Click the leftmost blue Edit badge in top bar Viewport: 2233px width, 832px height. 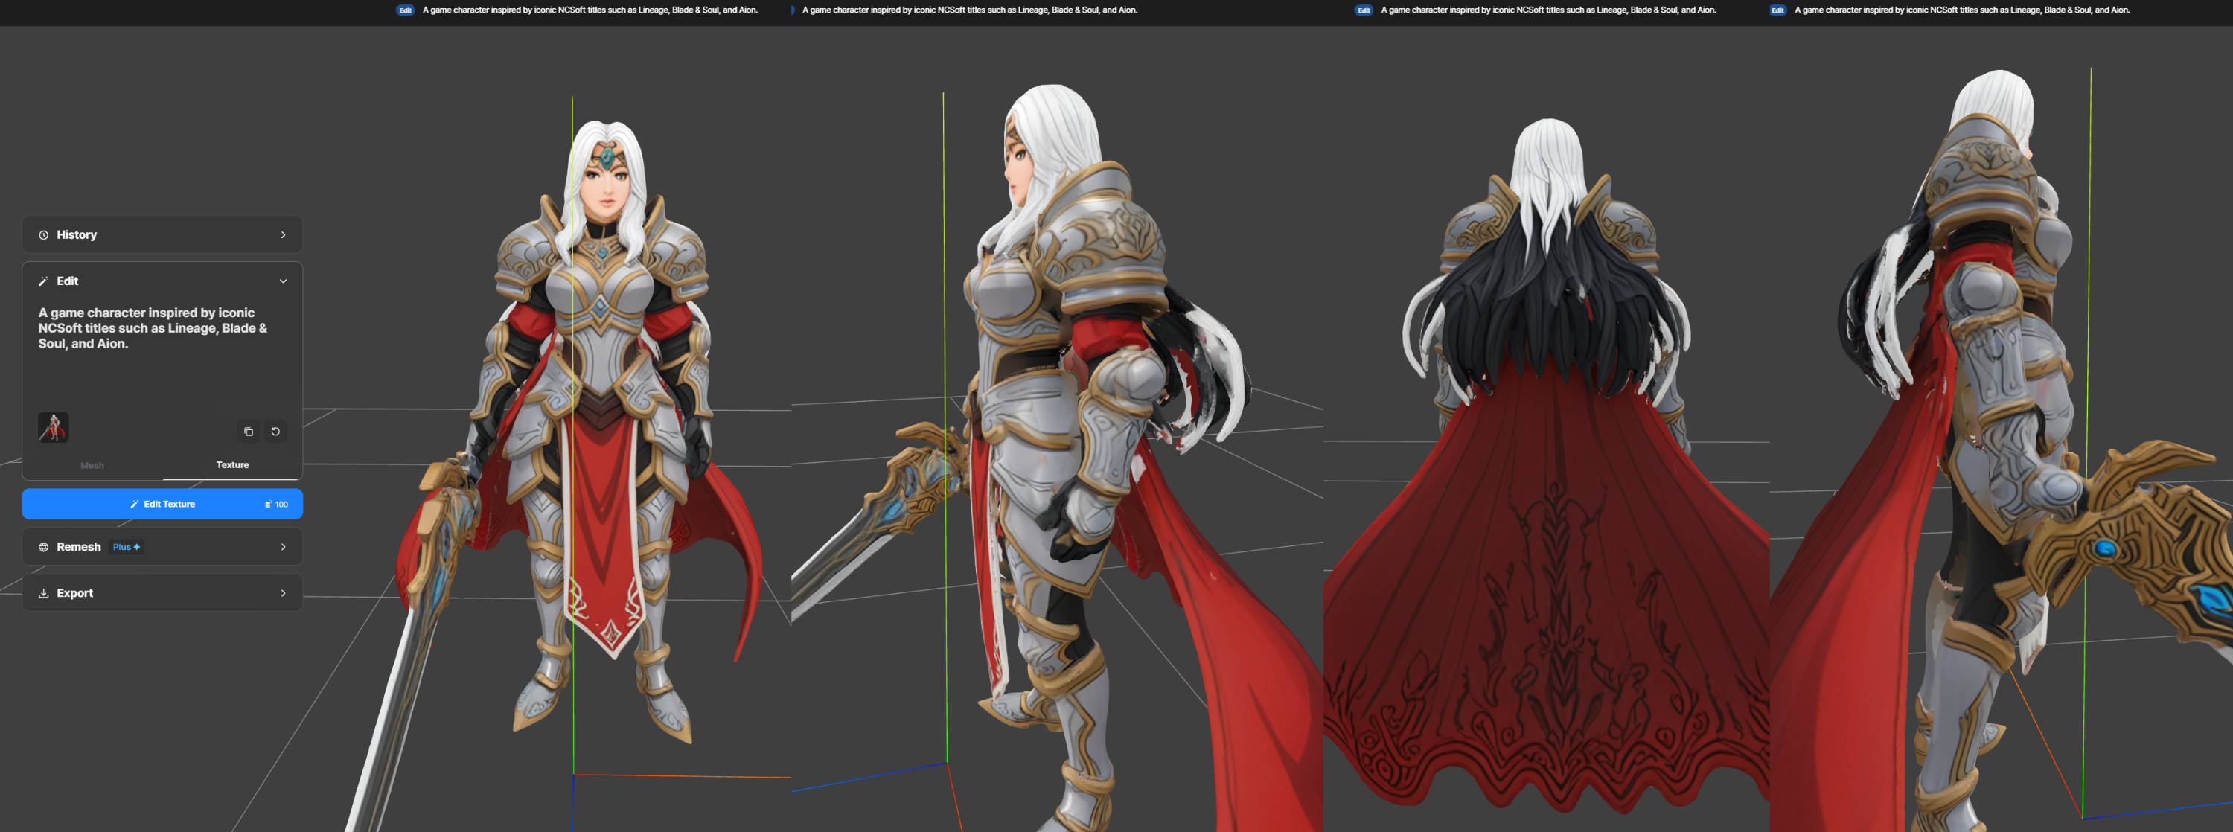(x=405, y=10)
